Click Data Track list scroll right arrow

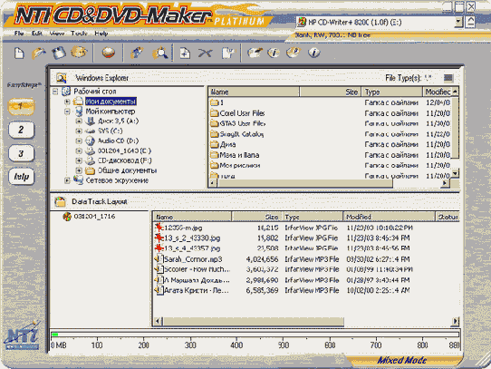coord(456,321)
